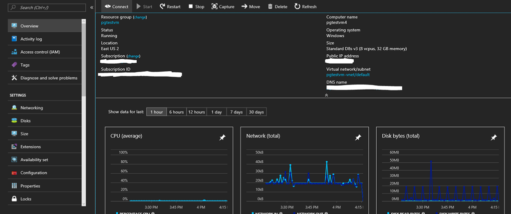The image size is (511, 214).
Task: Click the red Configuration icon
Action: tap(14, 173)
